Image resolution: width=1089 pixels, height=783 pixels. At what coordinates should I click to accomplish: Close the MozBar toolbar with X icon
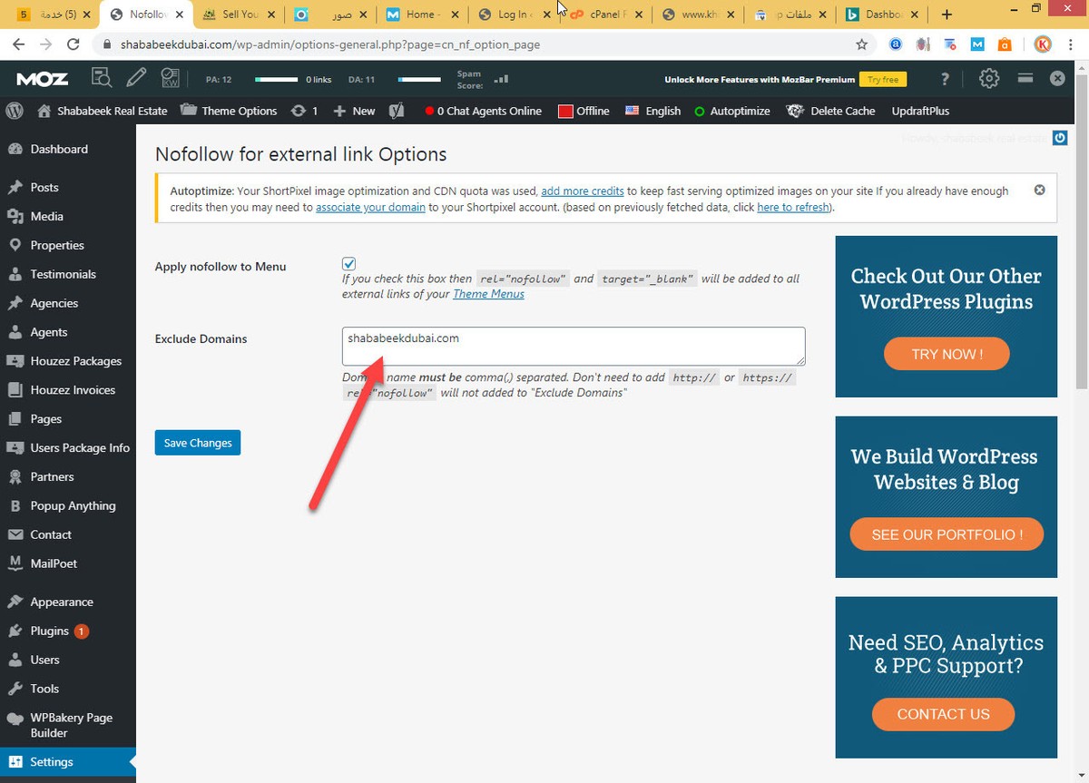1057,79
